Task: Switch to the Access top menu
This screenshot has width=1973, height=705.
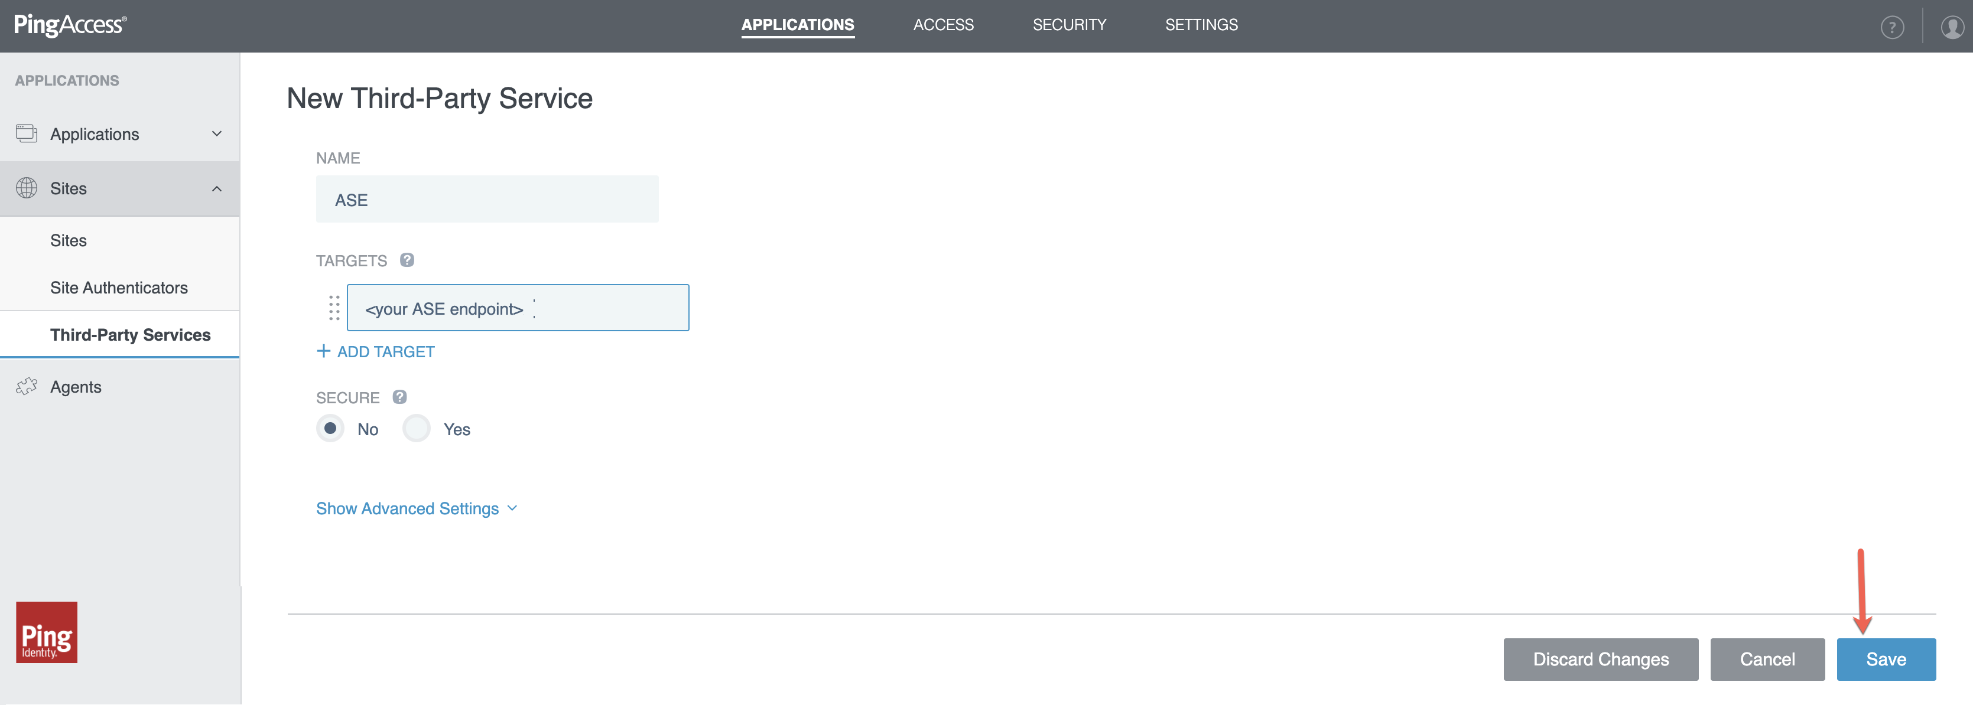Action: [x=943, y=24]
